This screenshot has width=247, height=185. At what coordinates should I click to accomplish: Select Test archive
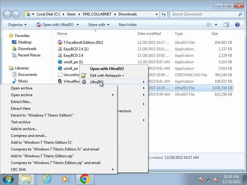[x=20, y=122]
